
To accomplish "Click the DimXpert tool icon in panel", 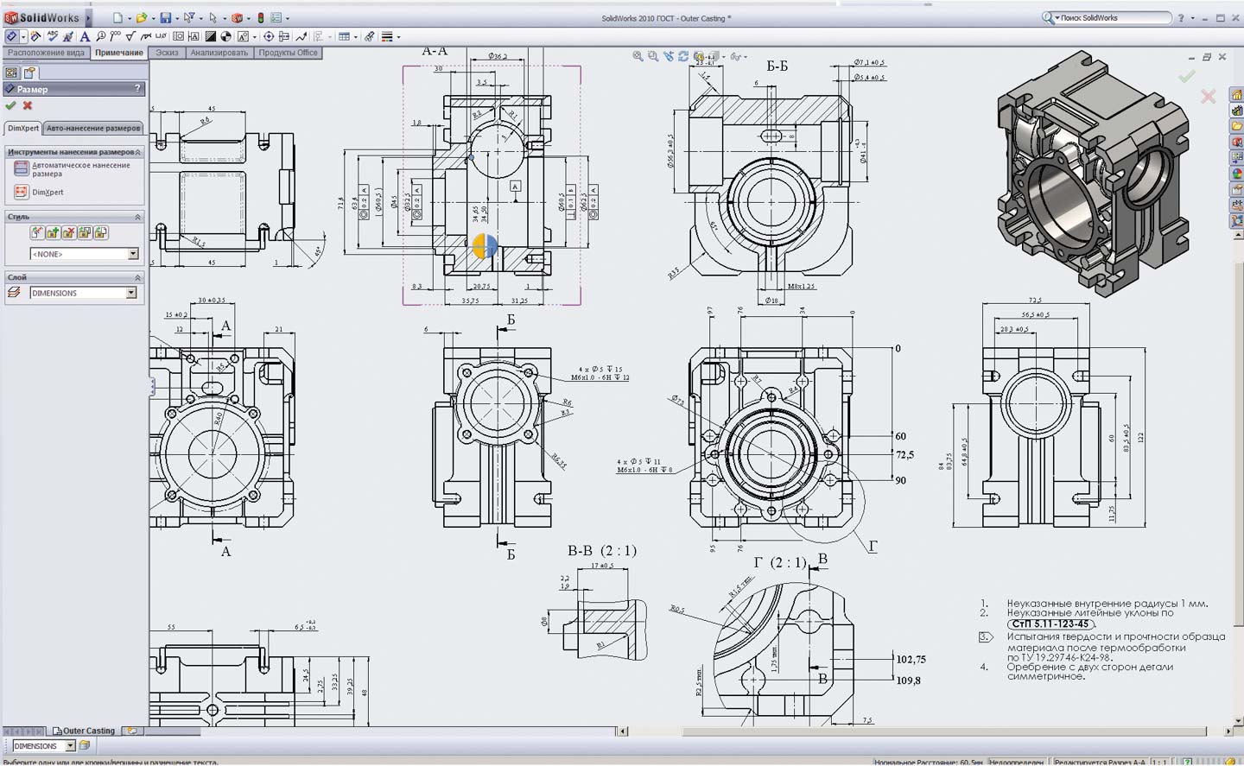I will 21,192.
